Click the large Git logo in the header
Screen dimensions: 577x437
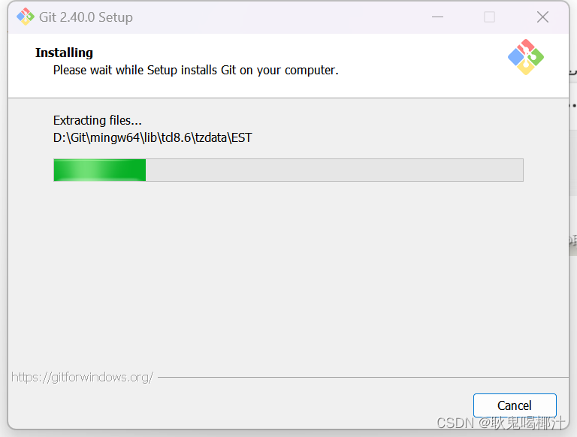pos(525,57)
